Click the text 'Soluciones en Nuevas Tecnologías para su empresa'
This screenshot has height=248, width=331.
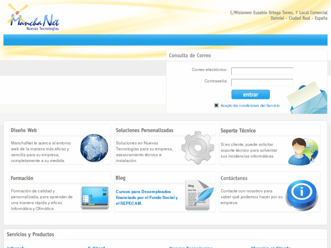pyautogui.click(x=144, y=152)
